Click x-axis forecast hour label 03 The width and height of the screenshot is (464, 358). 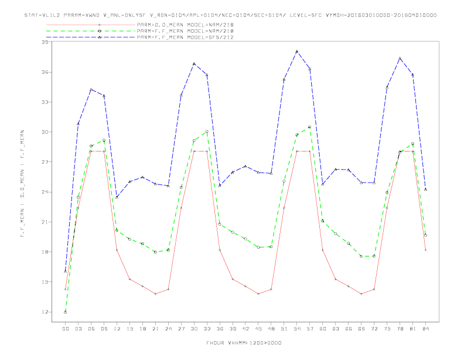[78, 329]
